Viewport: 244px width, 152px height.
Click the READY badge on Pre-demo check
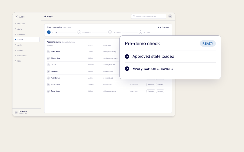[208, 44]
